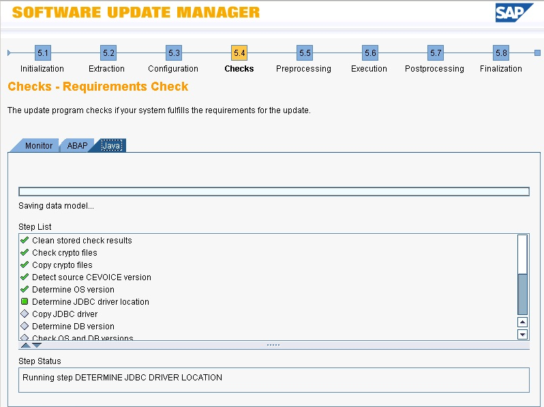Click green running icon for Determine JDBC driver location
The width and height of the screenshot is (544, 407).
click(25, 301)
